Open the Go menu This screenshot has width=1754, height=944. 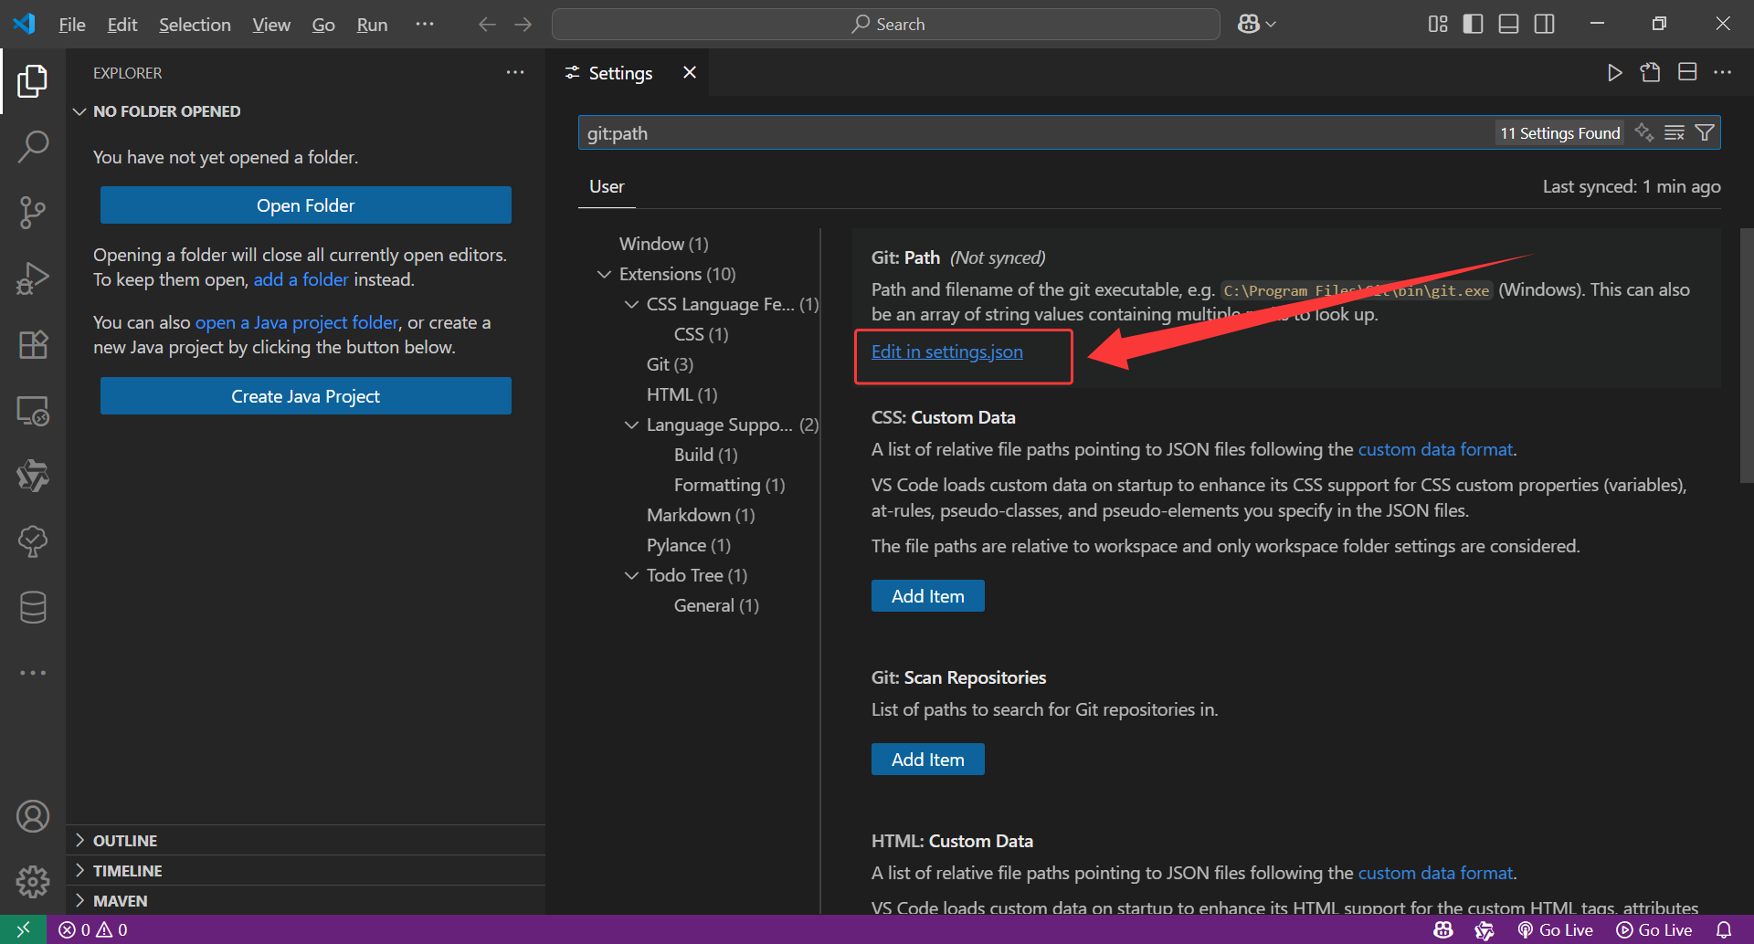pyautogui.click(x=323, y=25)
